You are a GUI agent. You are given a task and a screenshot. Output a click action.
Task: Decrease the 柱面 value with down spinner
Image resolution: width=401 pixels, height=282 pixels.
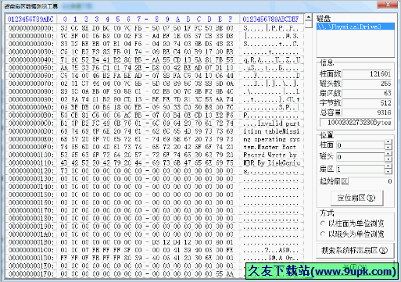point(388,148)
